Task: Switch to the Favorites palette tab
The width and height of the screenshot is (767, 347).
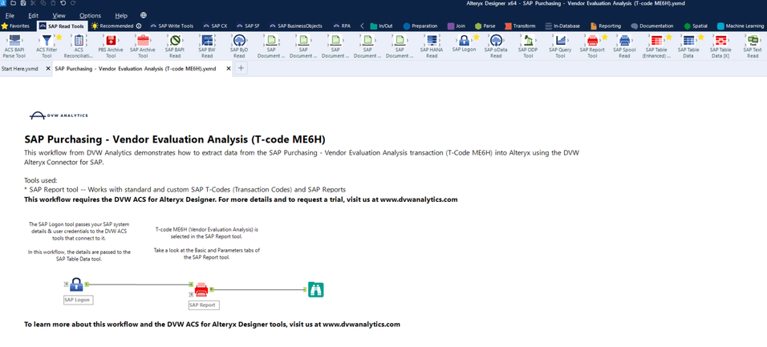Action: tap(16, 26)
